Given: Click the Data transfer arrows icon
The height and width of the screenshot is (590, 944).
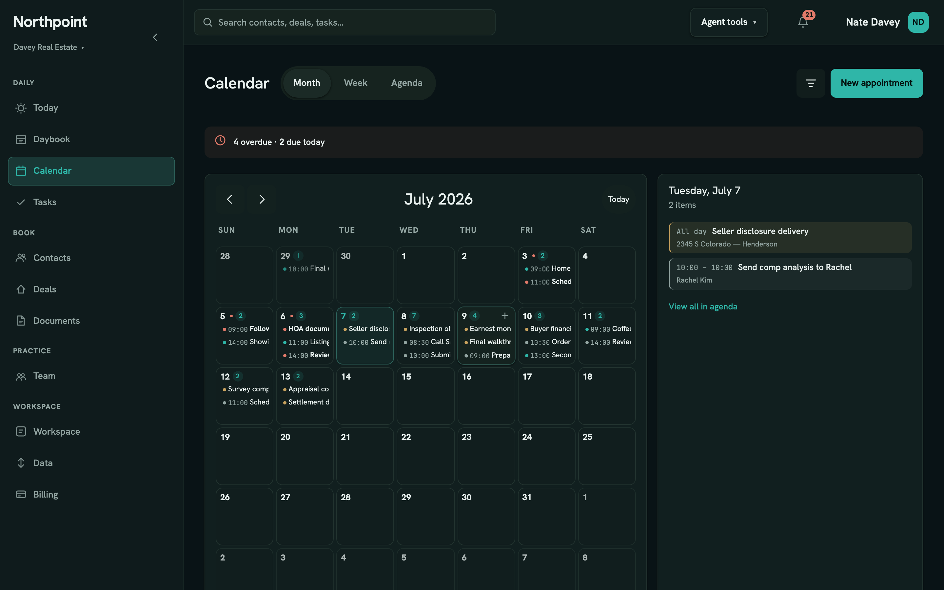Looking at the screenshot, I should point(21,463).
